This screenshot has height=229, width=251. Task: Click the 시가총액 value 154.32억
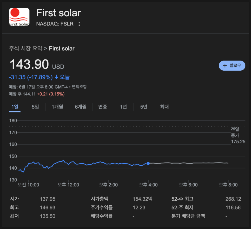point(142,199)
